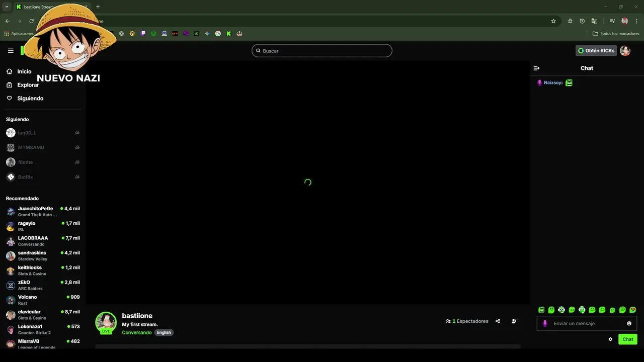
Task: Open the Todos los marcadores folder
Action: tap(616, 34)
